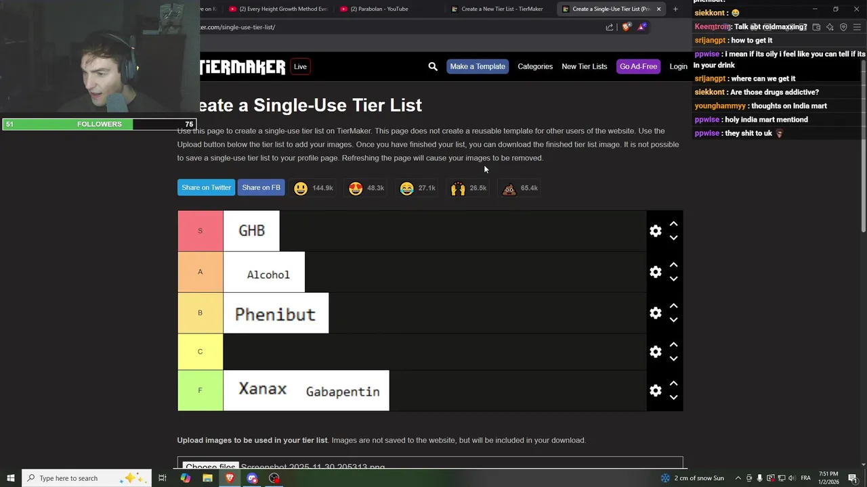Click the share page icon in address bar
The width and height of the screenshot is (867, 487).
tap(610, 27)
